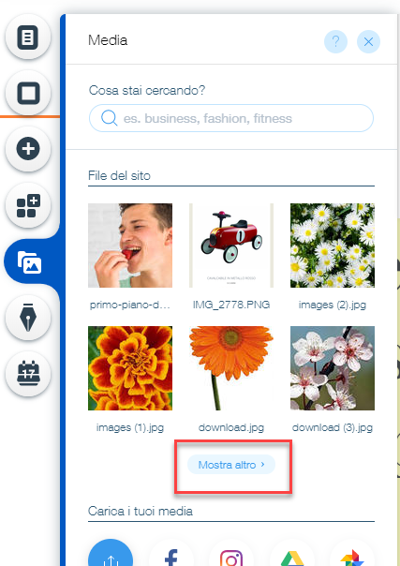
Task: Click the magnifier search icon
Action: [109, 118]
